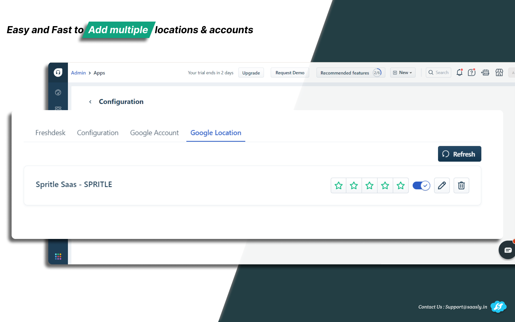Select the first star rating
Viewport: 515px width, 322px height.
tap(339, 185)
